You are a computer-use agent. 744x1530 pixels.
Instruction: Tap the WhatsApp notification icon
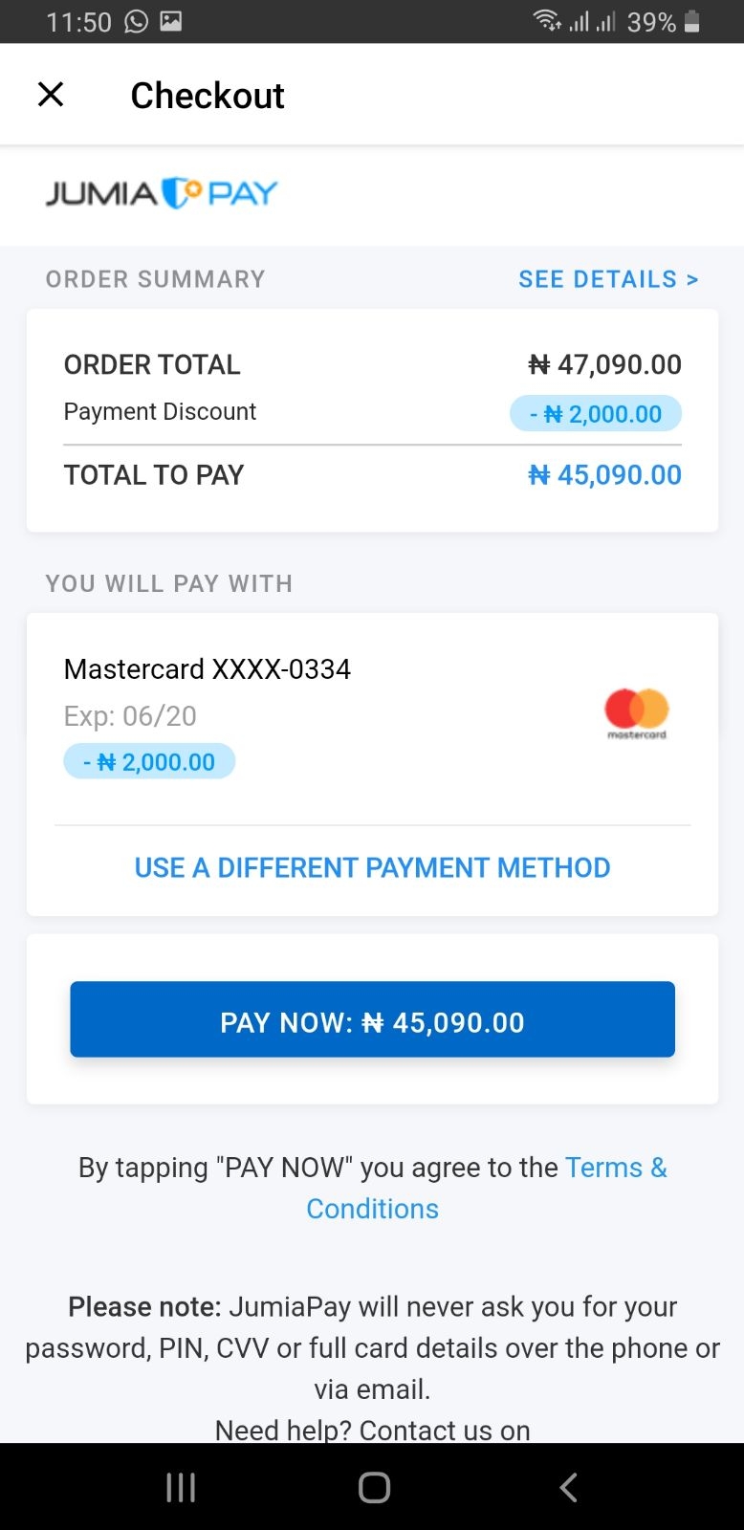(x=137, y=21)
